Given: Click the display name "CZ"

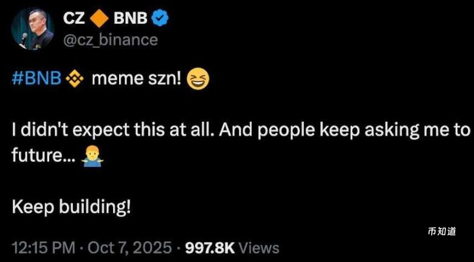Looking at the screenshot, I should [74, 19].
